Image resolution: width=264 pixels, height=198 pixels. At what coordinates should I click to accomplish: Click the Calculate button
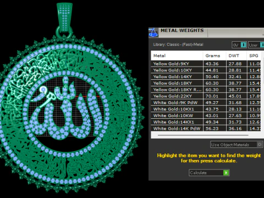click(209, 173)
